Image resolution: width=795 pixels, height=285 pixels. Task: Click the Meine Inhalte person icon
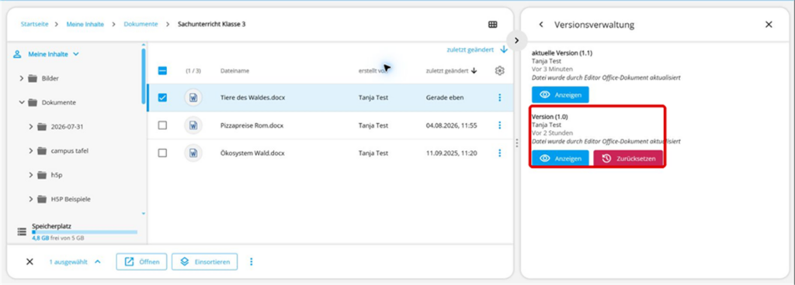(x=17, y=54)
